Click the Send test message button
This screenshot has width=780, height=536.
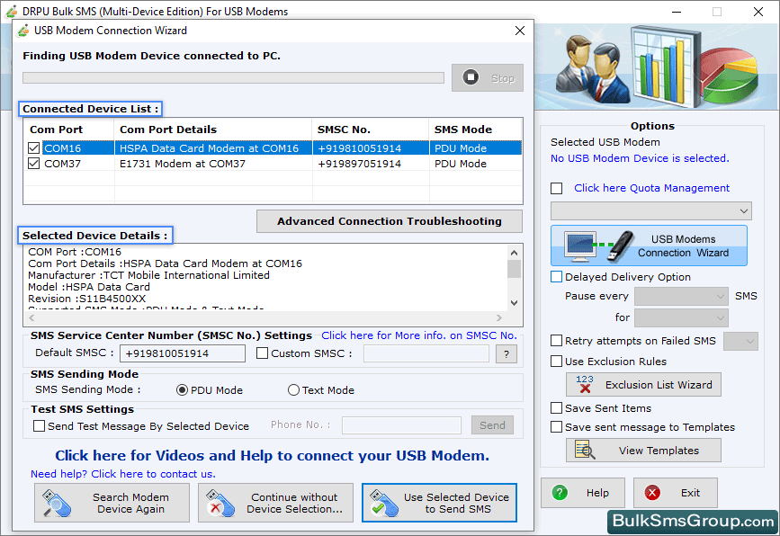[x=492, y=425]
